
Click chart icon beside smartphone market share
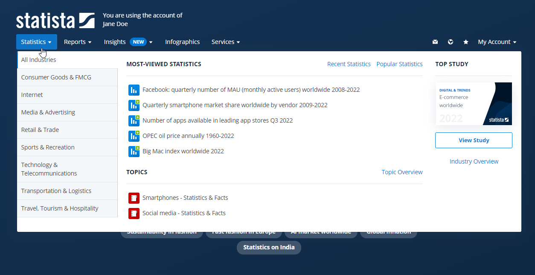tap(134, 105)
